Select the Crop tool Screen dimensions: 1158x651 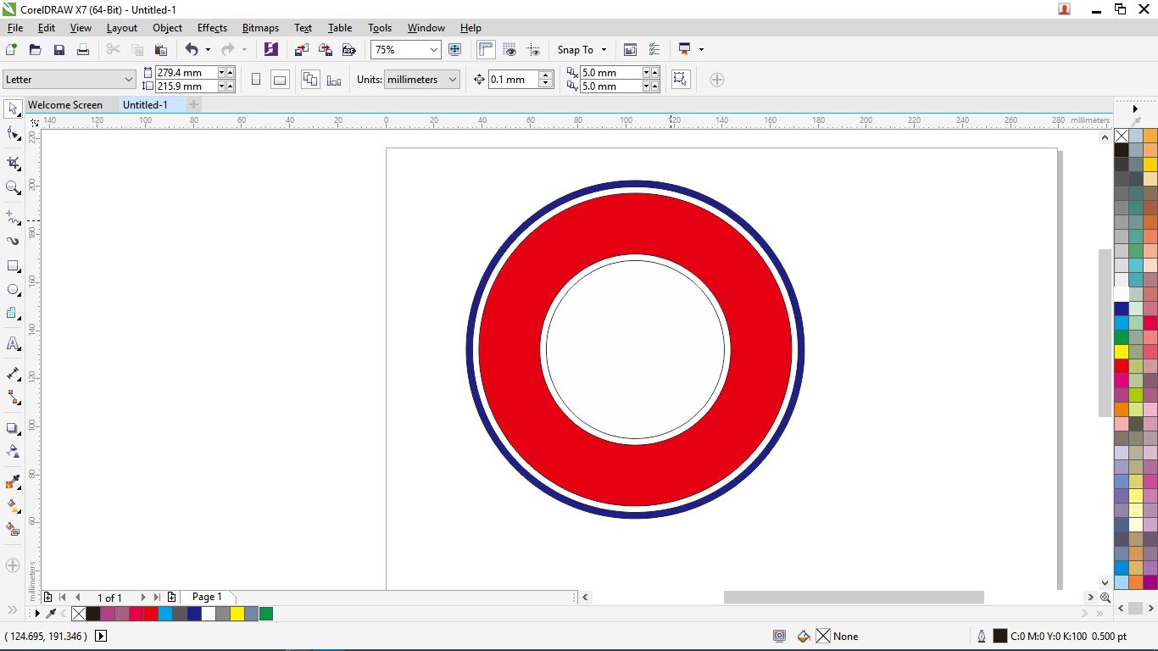(x=13, y=163)
